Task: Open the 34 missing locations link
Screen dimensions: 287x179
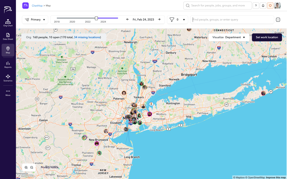Action: 87,37
